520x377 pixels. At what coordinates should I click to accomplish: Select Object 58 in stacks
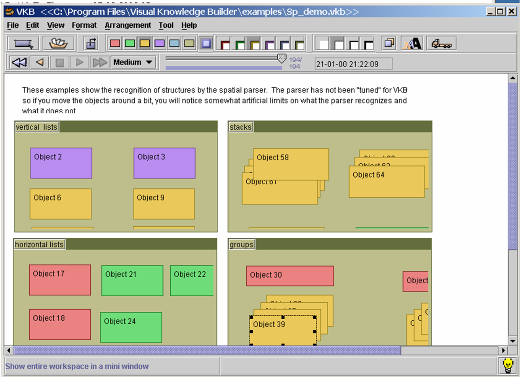coord(291,164)
